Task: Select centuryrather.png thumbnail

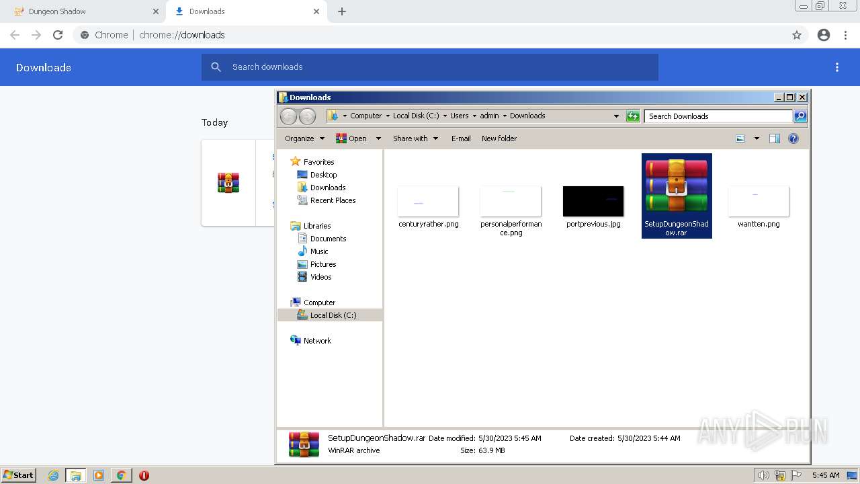Action: click(x=428, y=201)
